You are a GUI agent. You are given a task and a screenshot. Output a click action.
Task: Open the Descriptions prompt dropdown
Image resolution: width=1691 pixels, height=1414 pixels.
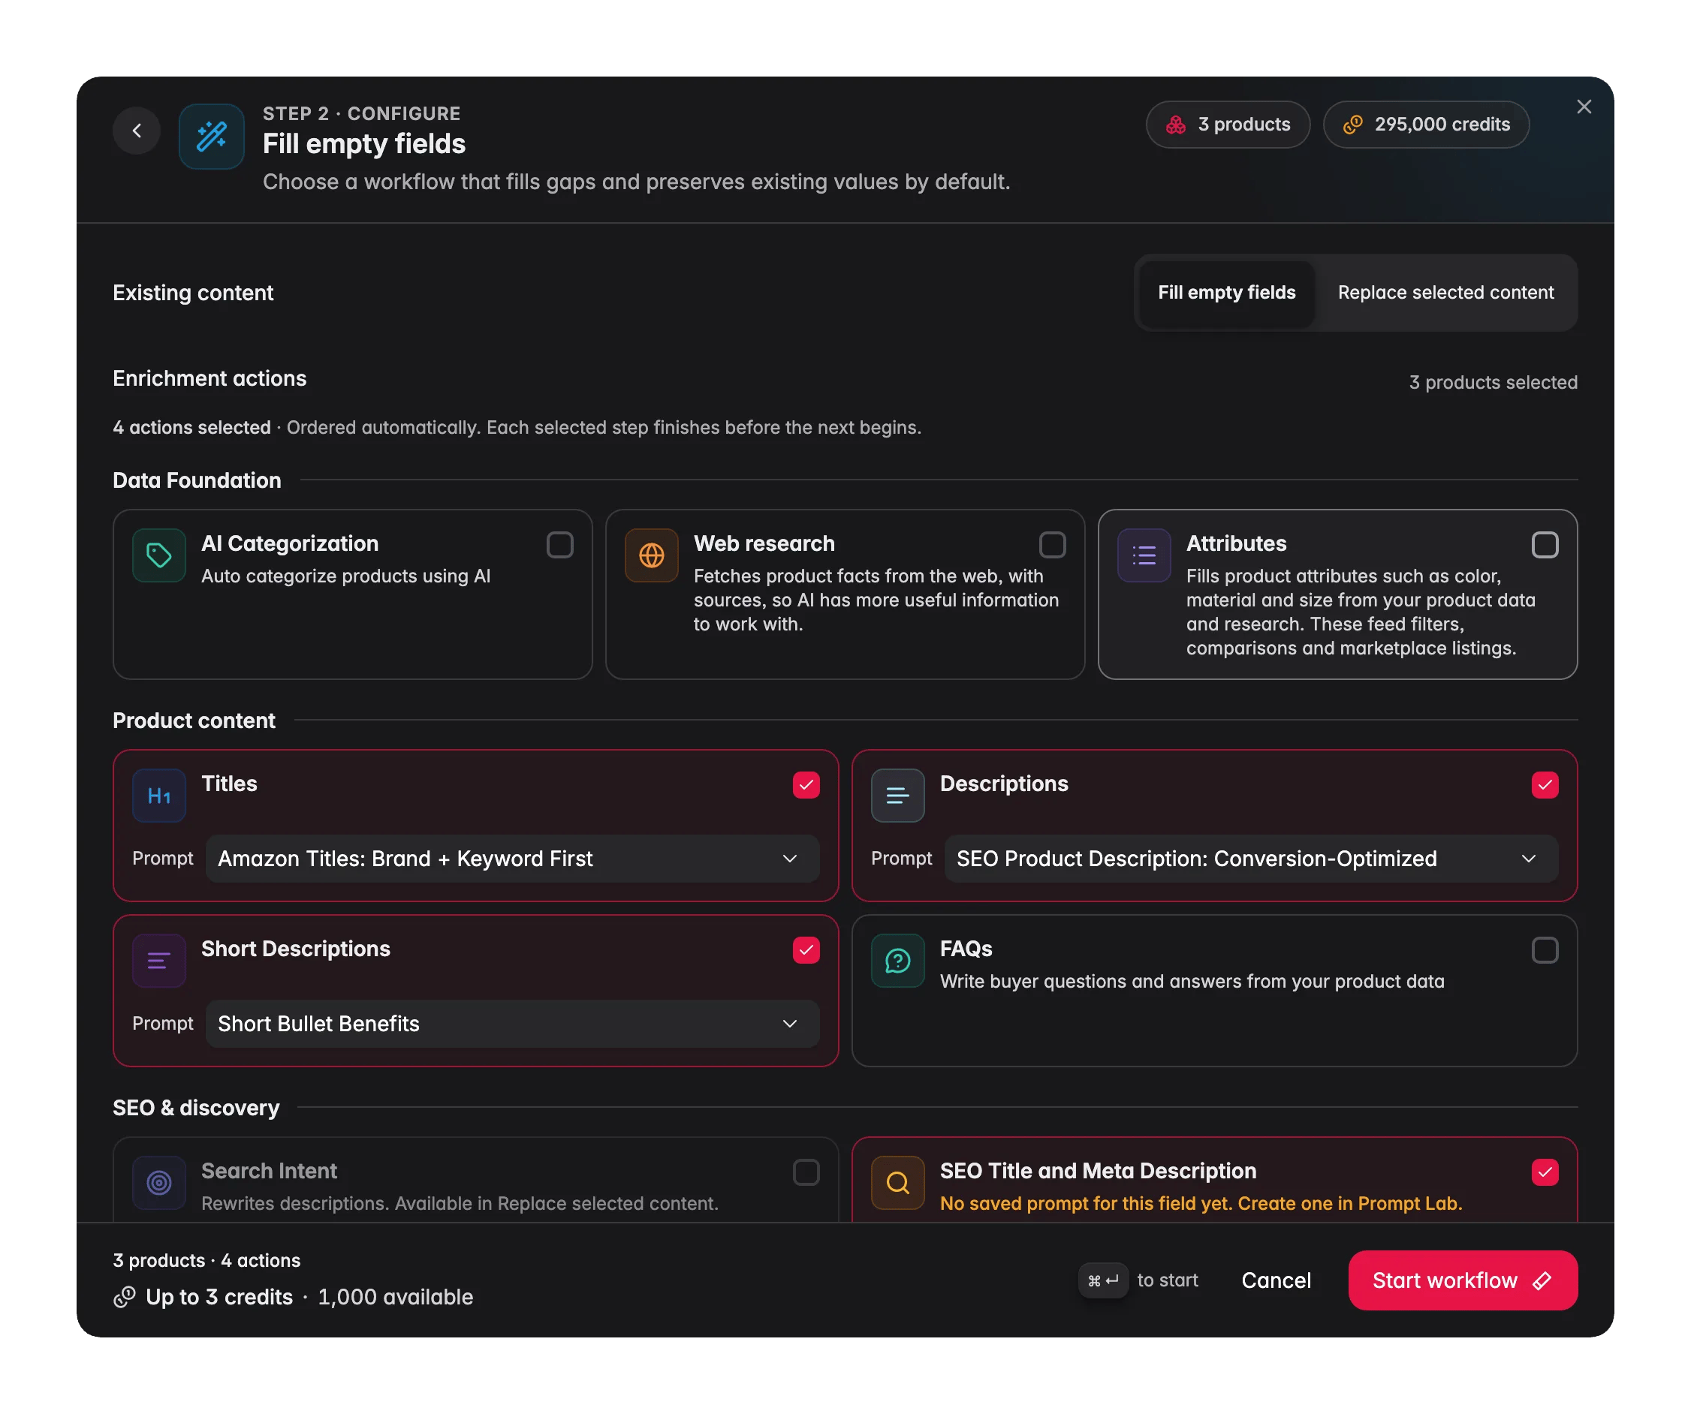pos(1250,859)
